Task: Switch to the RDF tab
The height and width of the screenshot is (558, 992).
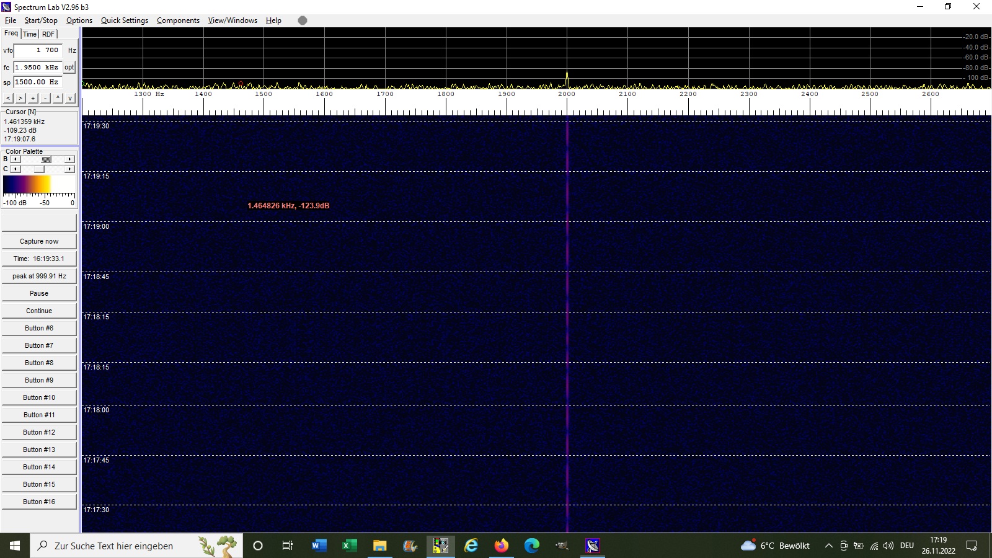Action: click(x=48, y=34)
